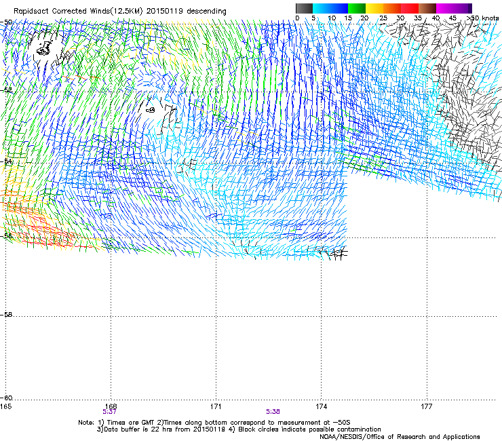Click the 'NOAA/NESDIS/Office of Research and Applications' credit

[x=400, y=436]
